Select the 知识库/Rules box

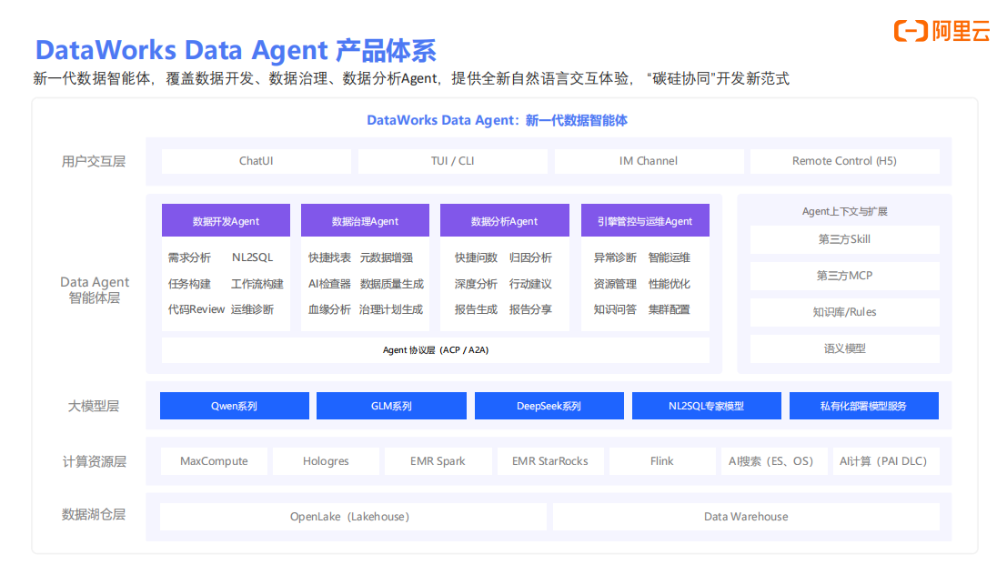tap(844, 312)
